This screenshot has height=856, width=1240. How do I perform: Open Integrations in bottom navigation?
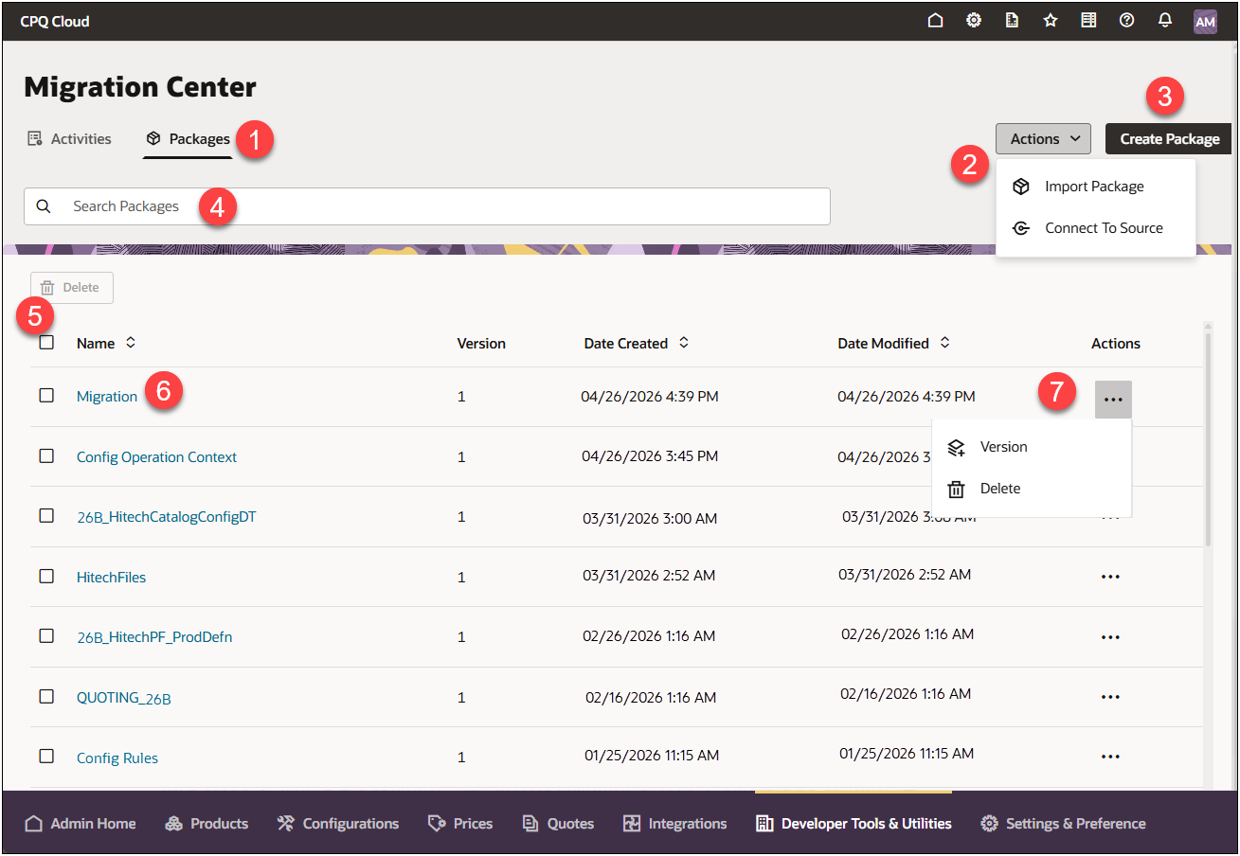point(674,824)
